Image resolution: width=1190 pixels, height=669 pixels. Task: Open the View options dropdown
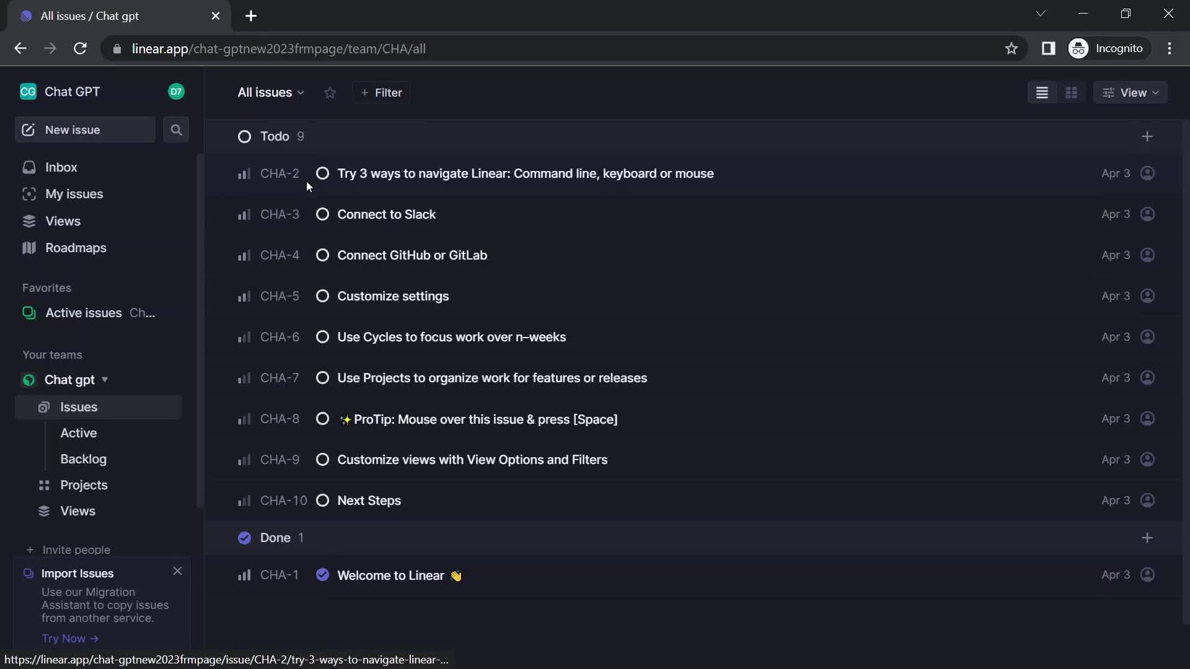[x=1132, y=92]
